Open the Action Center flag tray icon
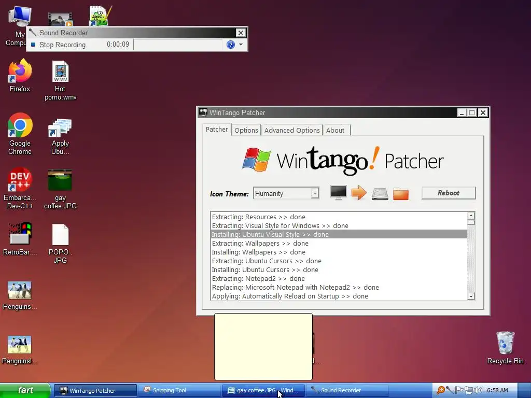The width and height of the screenshot is (531, 398). point(458,390)
